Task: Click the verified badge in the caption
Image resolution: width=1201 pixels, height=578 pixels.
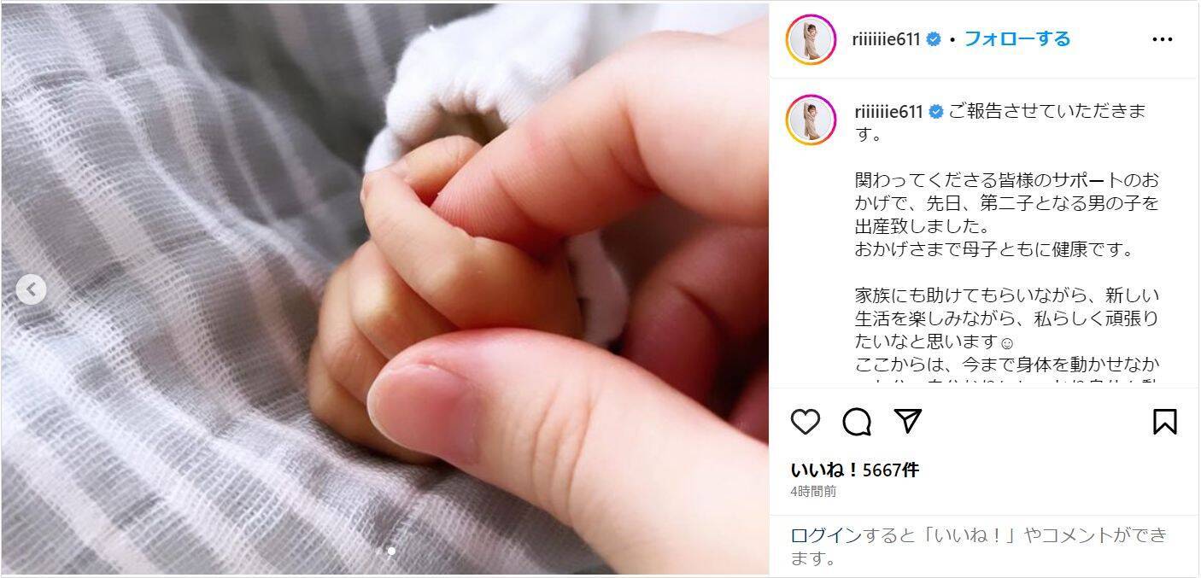Action: point(935,112)
